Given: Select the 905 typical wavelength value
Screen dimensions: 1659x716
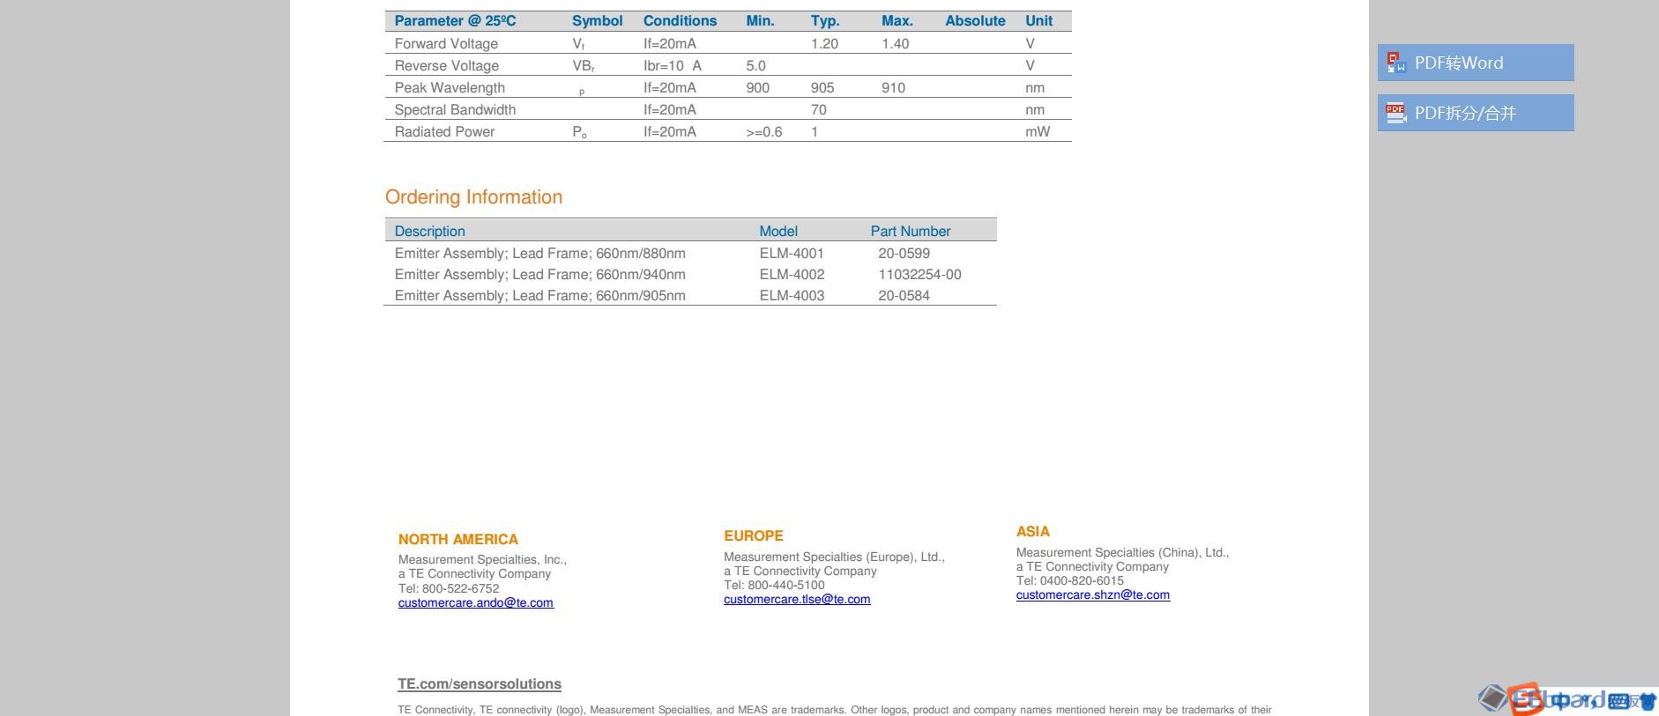Looking at the screenshot, I should click(822, 88).
